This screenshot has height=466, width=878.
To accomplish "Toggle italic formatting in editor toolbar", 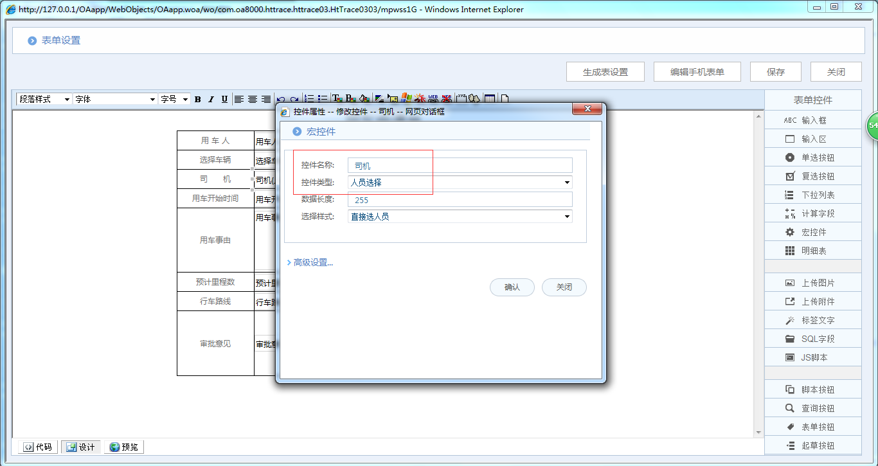I will tap(211, 99).
